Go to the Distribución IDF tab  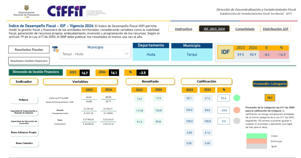coord(275,29)
